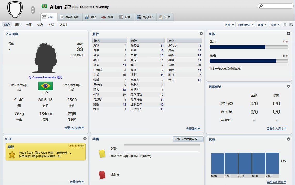Open the 球探 dropdown
This screenshot has height=185, width=295.
pyautogui.click(x=262, y=25)
